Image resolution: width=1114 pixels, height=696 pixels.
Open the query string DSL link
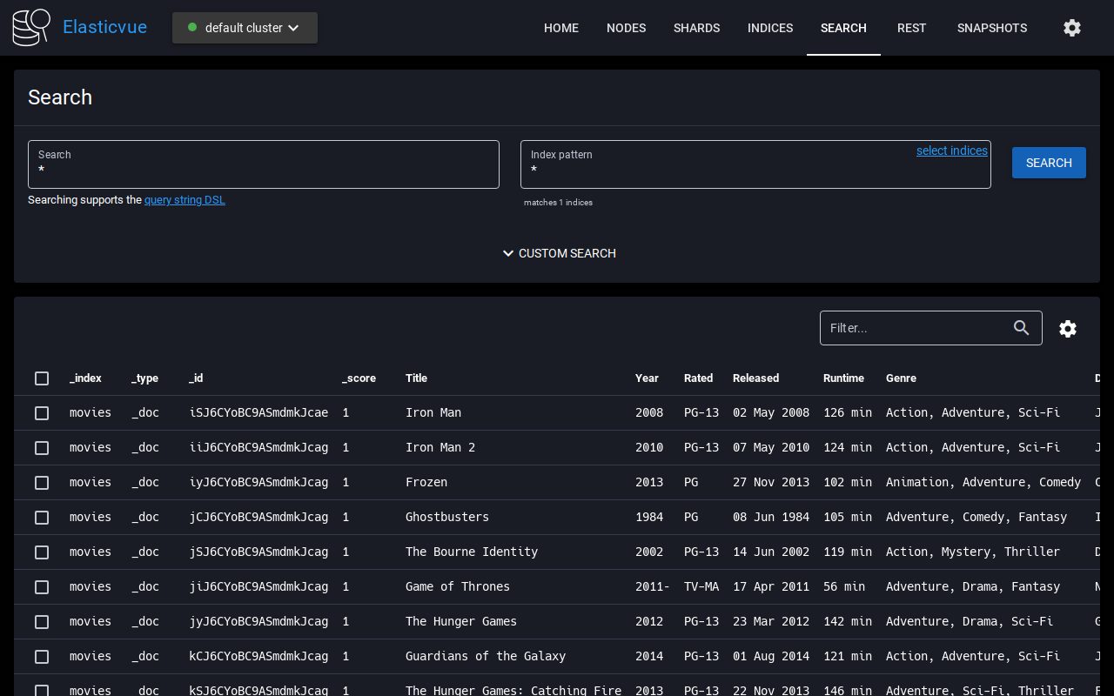pyautogui.click(x=185, y=200)
